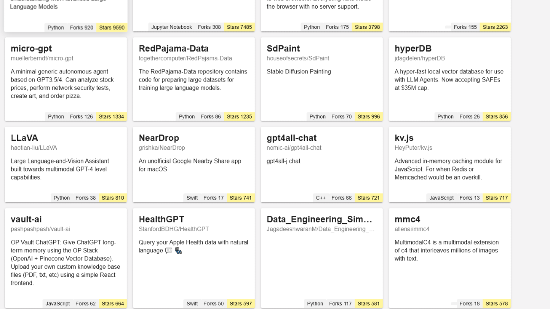Click Stars 578 badge on mmc4
Image resolution: width=550 pixels, height=309 pixels.
(497, 303)
